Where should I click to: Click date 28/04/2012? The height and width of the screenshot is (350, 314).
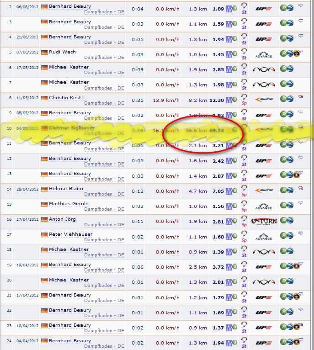[x=27, y=189]
